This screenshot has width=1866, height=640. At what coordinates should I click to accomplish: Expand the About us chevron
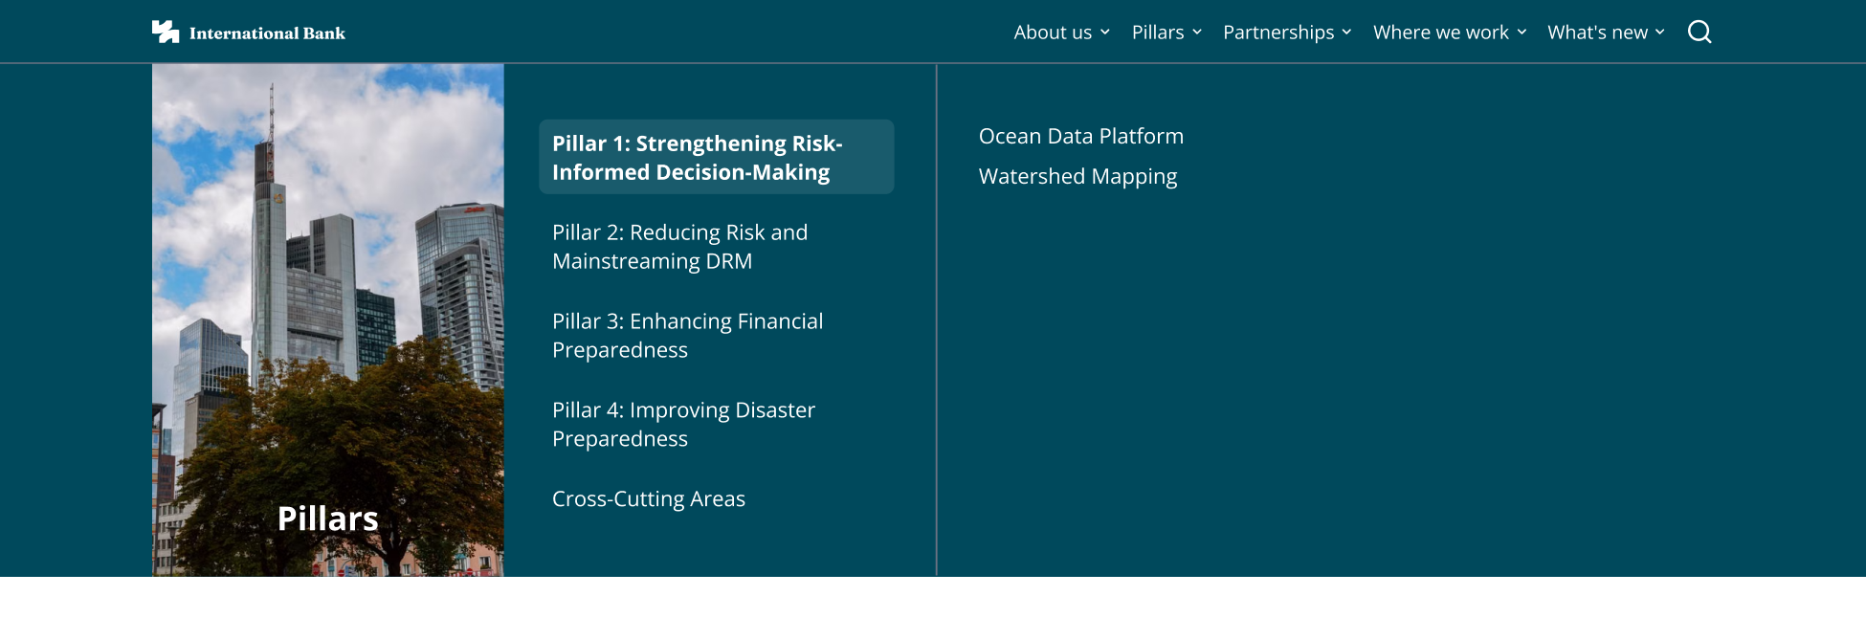[1105, 32]
